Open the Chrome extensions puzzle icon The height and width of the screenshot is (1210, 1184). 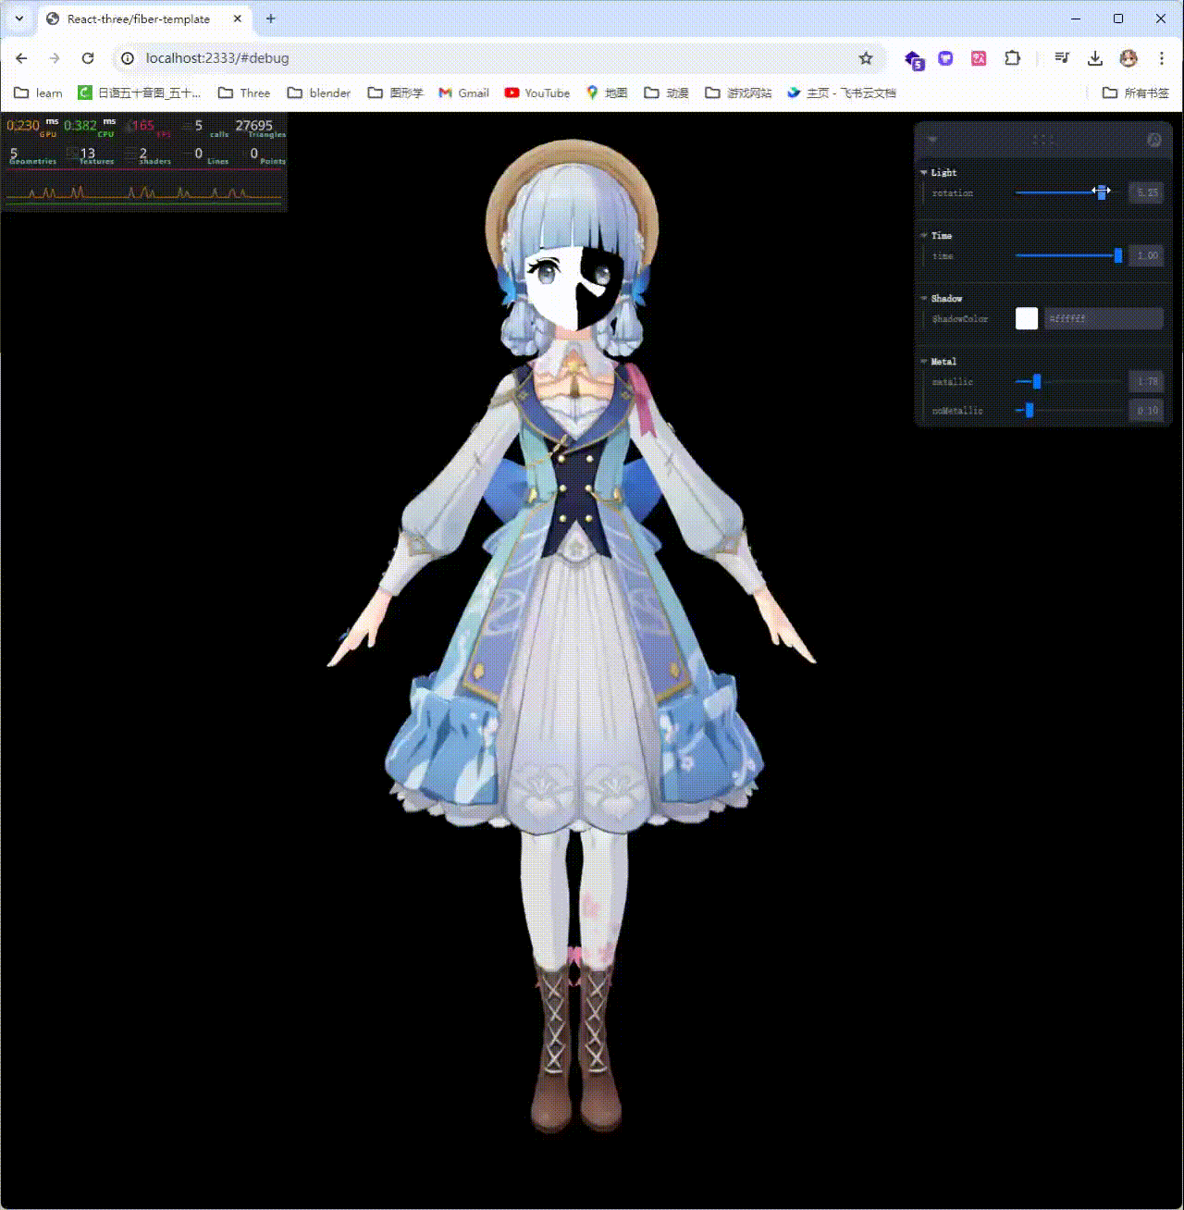point(1012,57)
